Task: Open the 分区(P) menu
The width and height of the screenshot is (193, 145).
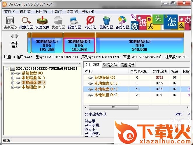Action: 41,12
